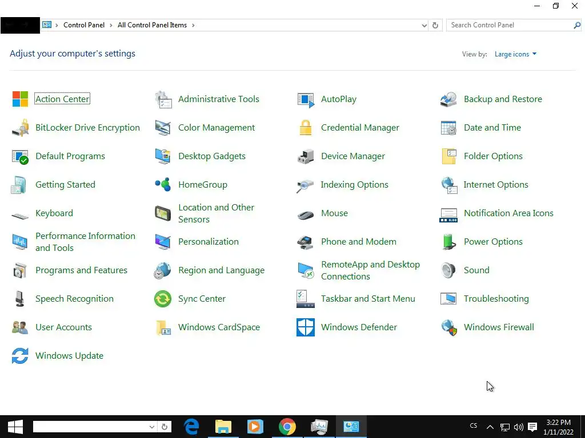This screenshot has width=585, height=438.
Task: Open the BitLocker Drive Encryption icon
Action: click(21, 127)
